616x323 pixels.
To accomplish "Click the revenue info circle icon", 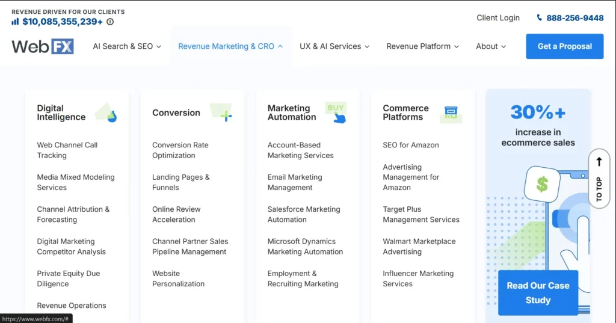I will click(x=110, y=22).
